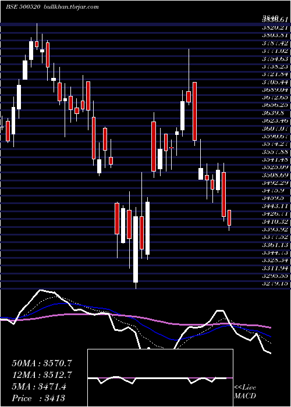
Task: Click the <<Live MACD label
Action: 245,392
